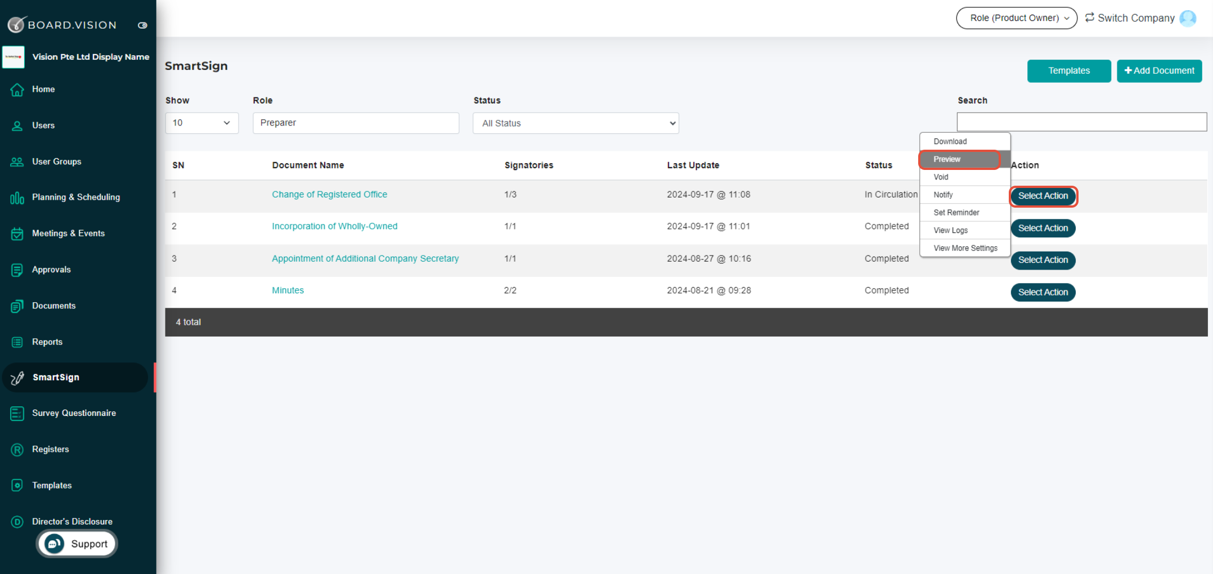
Task: Select Download from the action menu
Action: [x=965, y=141]
